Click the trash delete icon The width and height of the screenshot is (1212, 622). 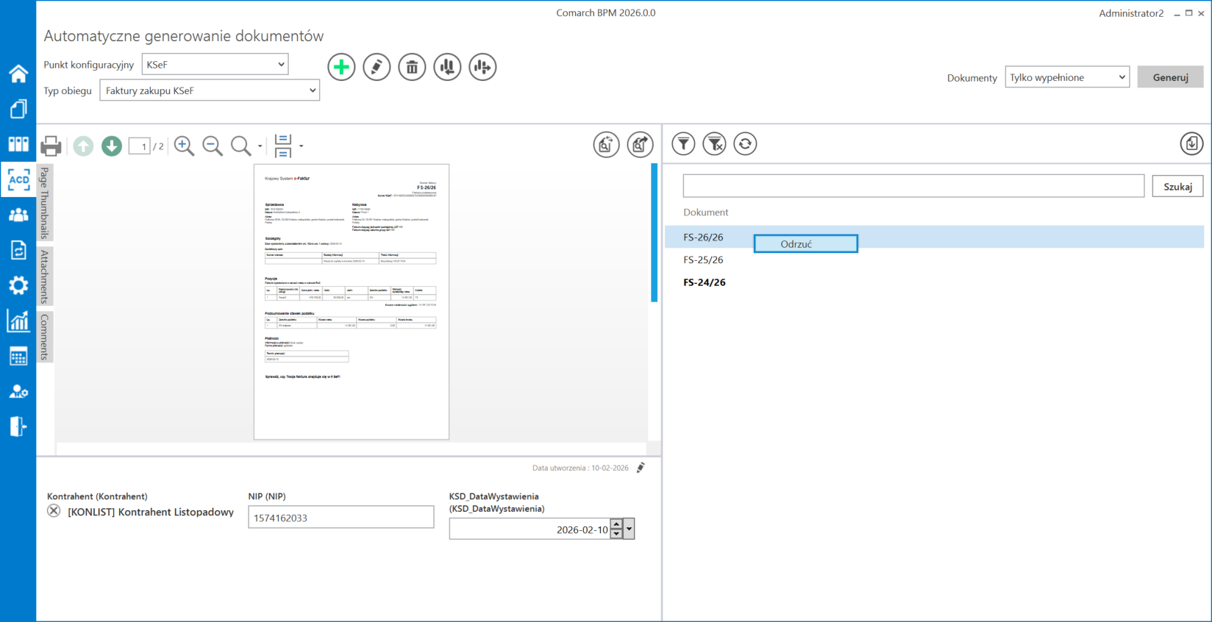(412, 67)
